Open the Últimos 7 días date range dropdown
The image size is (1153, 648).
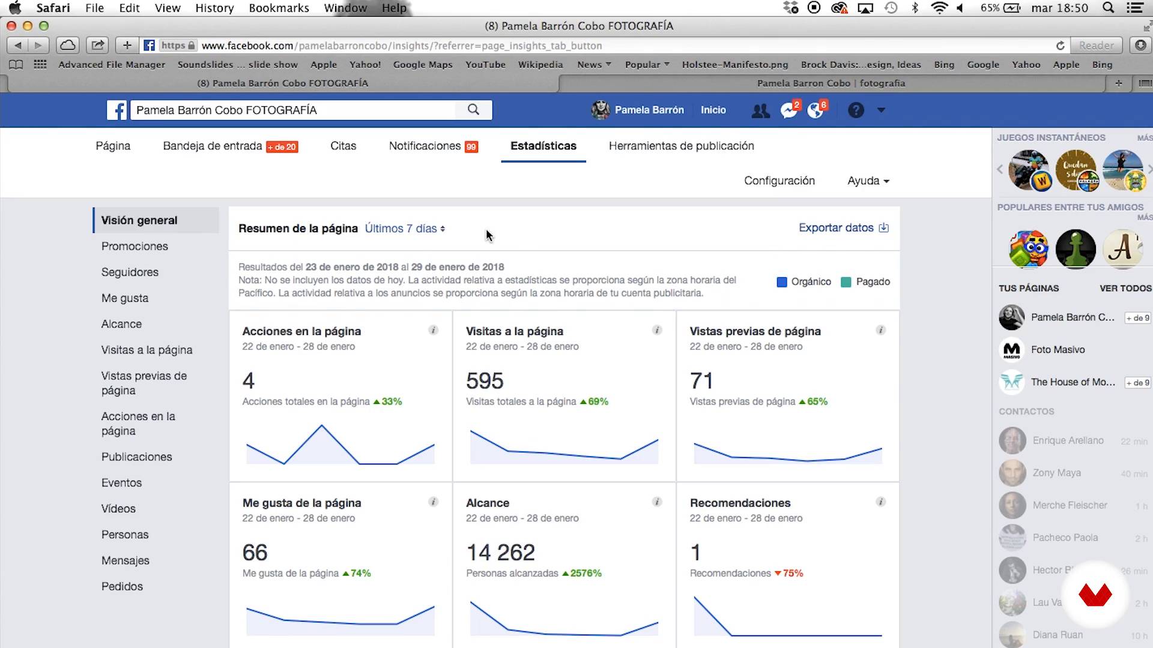click(405, 229)
